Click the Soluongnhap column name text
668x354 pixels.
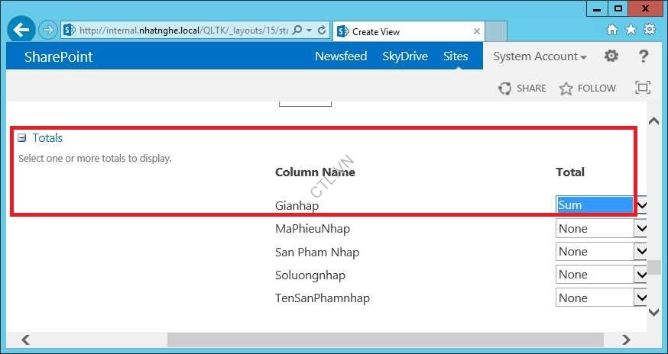(310, 275)
